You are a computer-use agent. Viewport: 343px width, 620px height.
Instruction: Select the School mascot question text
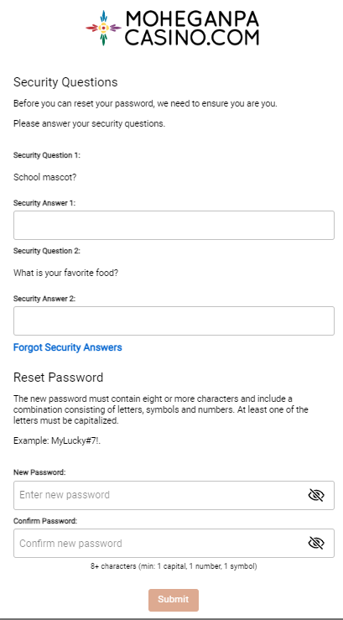44,177
